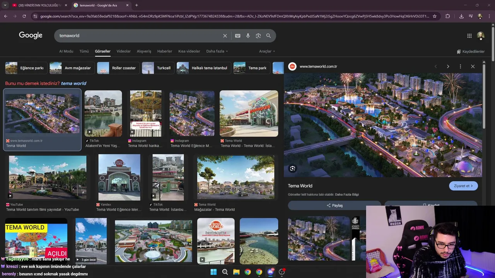Expand the Araçlar tools dropdown
This screenshot has width=495, height=278.
pyautogui.click(x=267, y=51)
